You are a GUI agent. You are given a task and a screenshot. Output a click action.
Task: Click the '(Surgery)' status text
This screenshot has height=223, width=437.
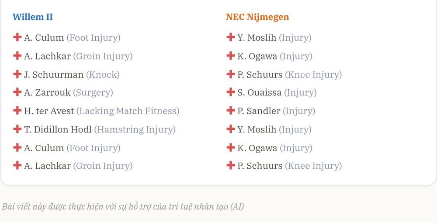pos(93,93)
